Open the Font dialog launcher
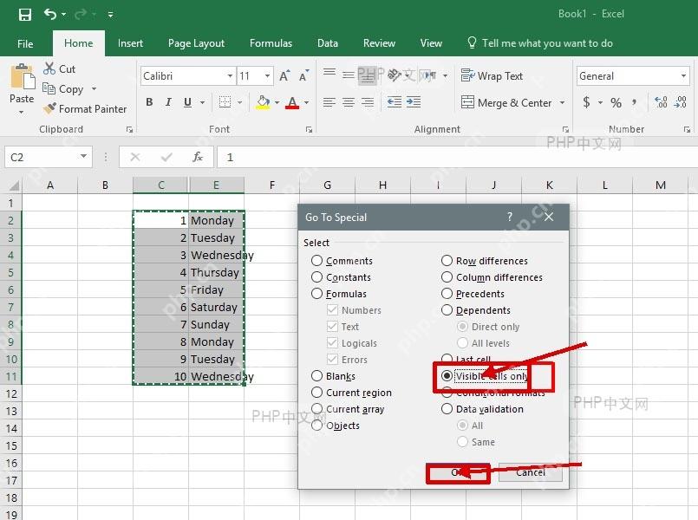Viewport: 698px width, 520px height. point(309,129)
